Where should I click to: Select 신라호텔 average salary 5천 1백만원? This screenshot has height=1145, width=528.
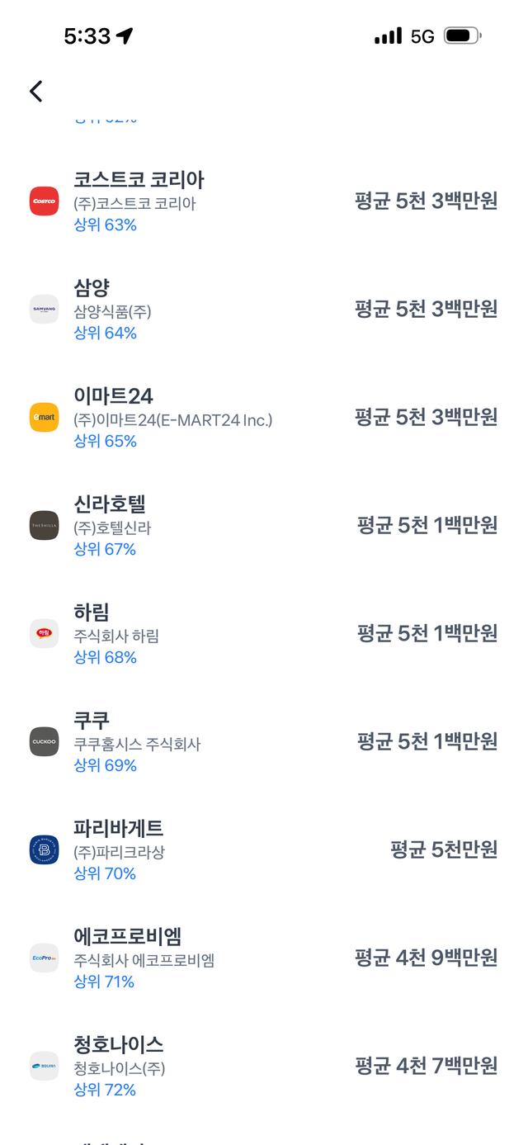coord(427,526)
